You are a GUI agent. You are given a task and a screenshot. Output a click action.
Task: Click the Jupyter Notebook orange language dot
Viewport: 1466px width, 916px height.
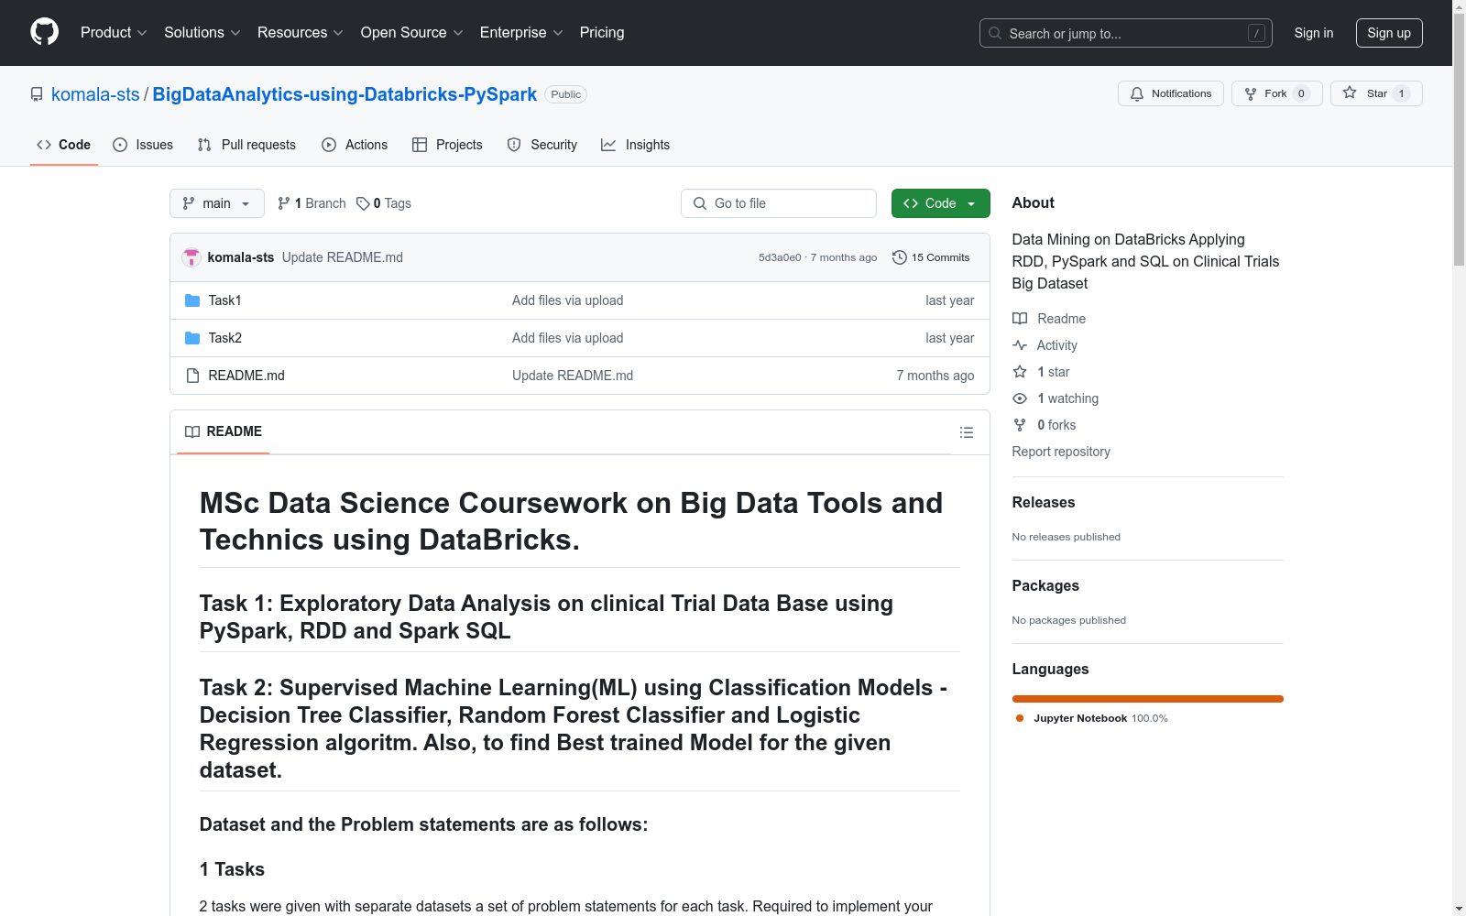1020,718
